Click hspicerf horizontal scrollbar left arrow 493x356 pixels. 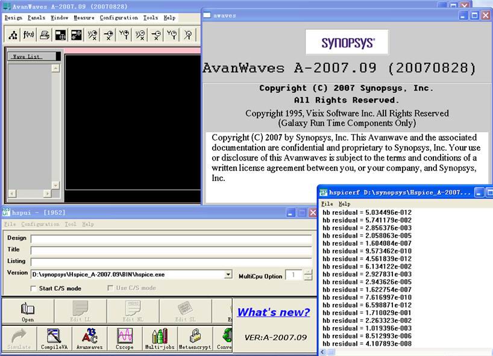click(323, 352)
